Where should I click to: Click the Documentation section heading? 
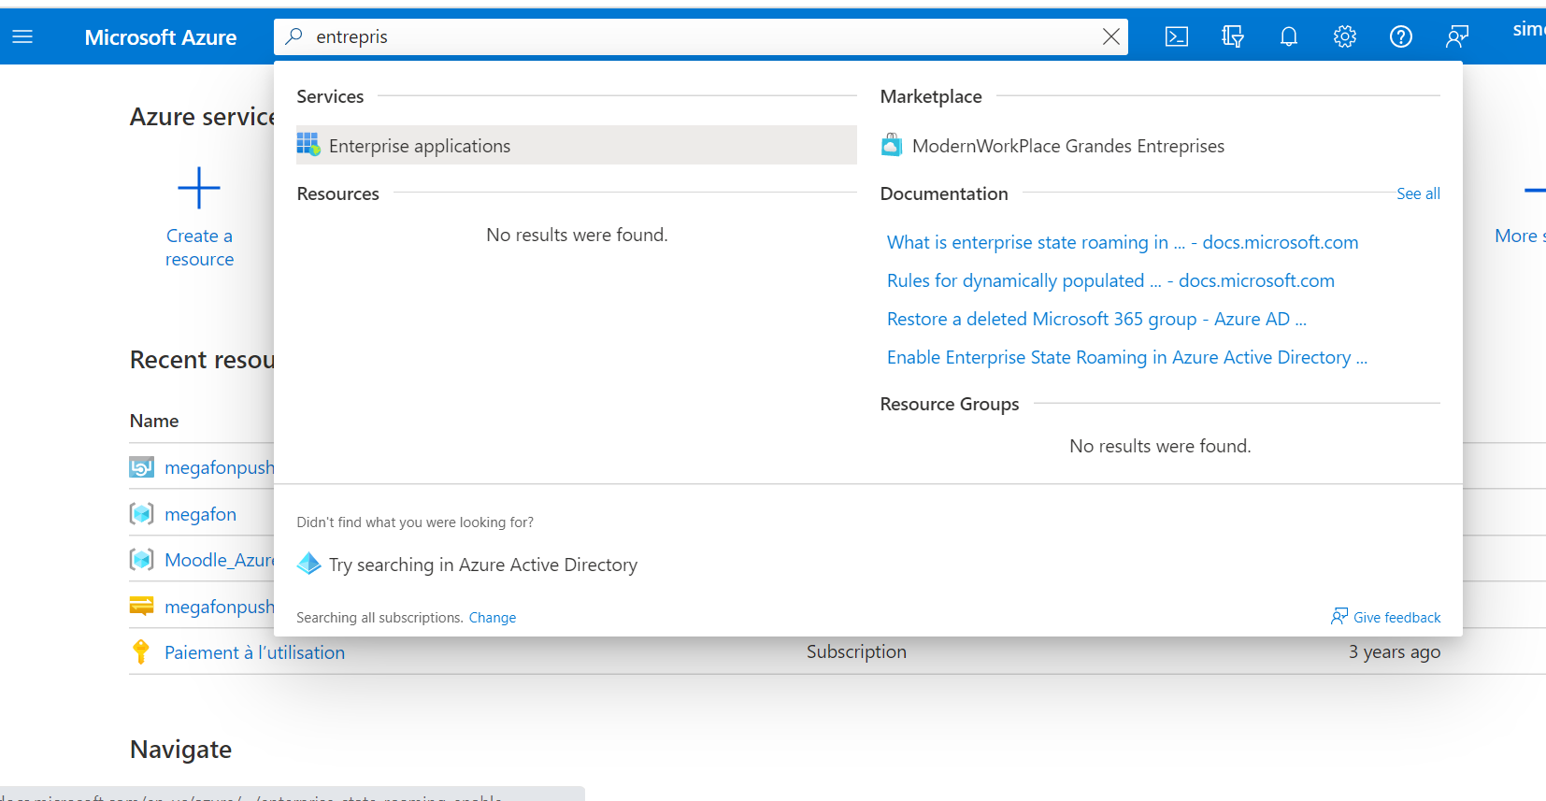pos(944,193)
